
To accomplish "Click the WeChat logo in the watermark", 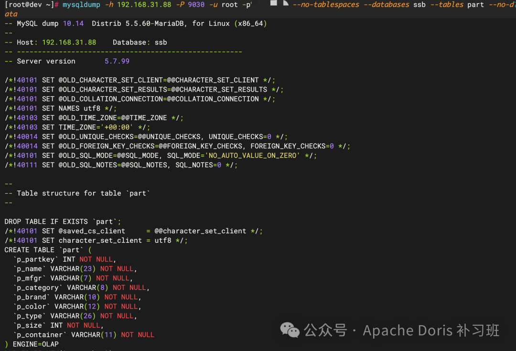I will point(290,330).
